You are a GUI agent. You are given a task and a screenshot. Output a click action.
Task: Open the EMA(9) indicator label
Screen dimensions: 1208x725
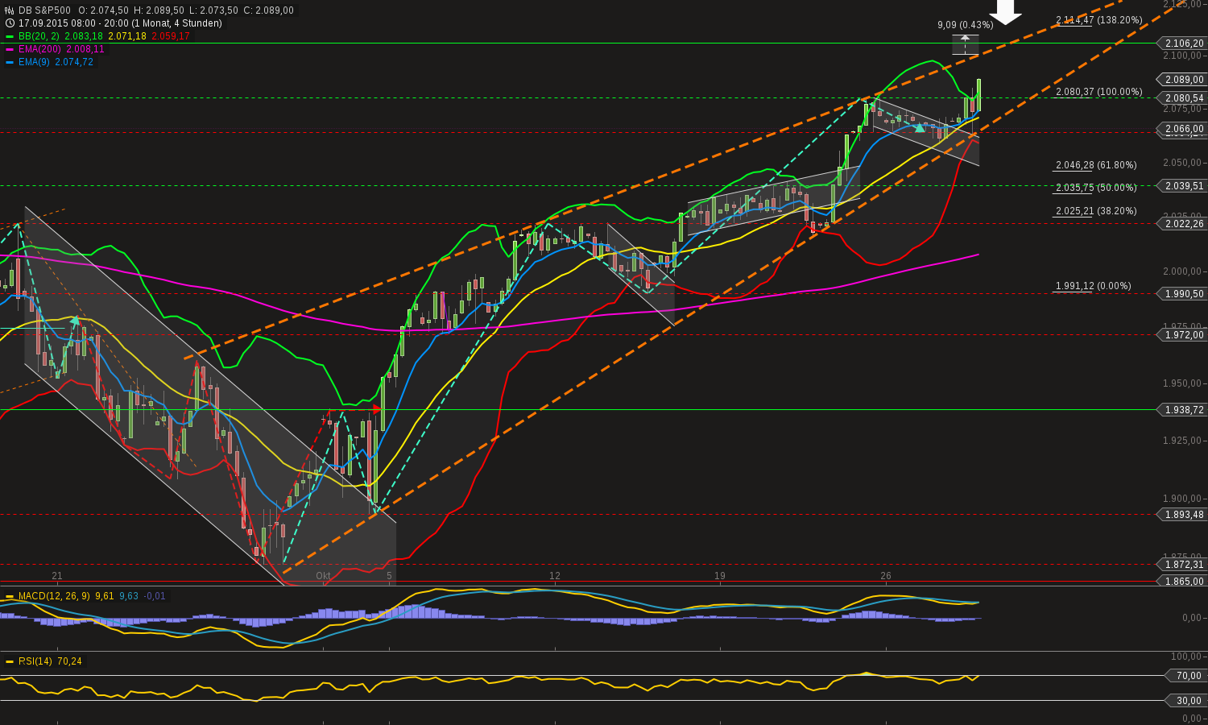tap(35, 62)
